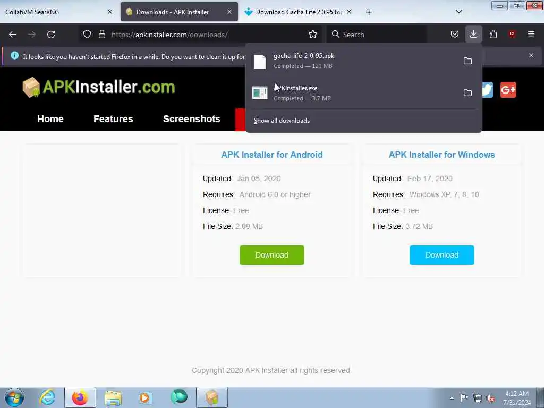The width and height of the screenshot is (544, 408).
Task: Click the APKInstaller.com logo
Action: coord(98,87)
